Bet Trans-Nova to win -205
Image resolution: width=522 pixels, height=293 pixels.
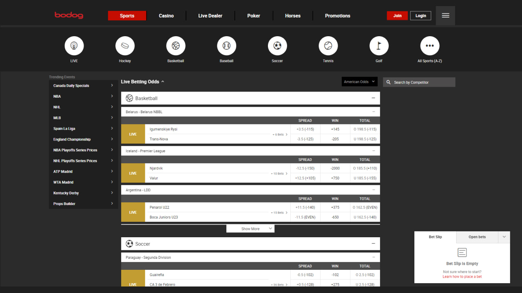coord(335,139)
